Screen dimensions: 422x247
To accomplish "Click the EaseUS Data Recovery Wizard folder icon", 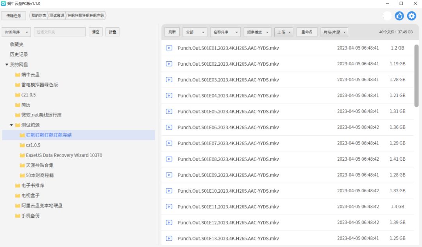I will tap(22, 155).
